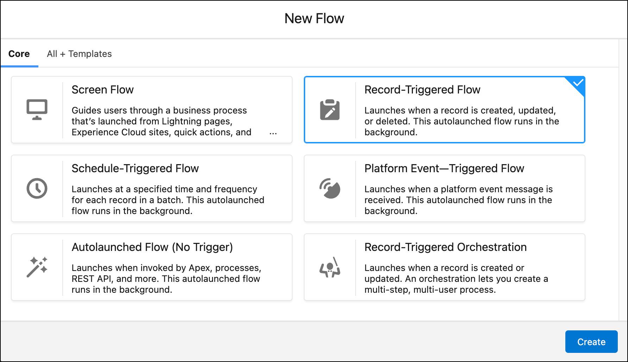Switch to the All + Templates tab
This screenshot has width=628, height=362.
[79, 53]
